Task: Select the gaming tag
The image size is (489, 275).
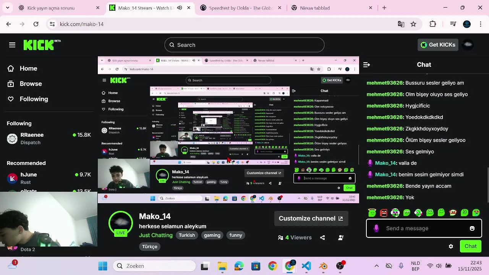Action: coord(212,235)
